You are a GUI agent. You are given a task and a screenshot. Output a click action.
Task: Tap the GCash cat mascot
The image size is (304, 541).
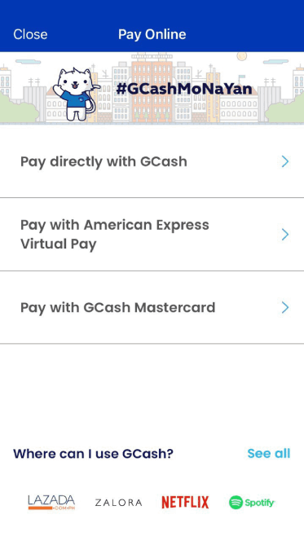tap(76, 94)
